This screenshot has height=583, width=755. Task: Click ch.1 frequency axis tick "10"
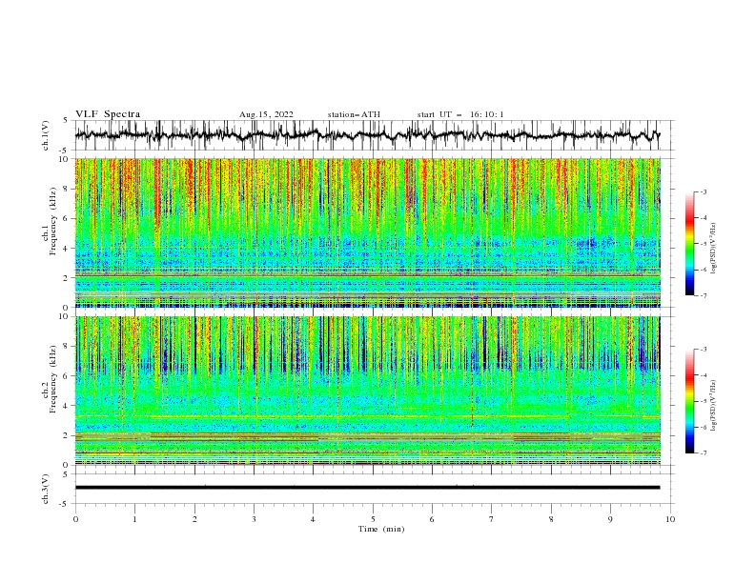pyautogui.click(x=65, y=159)
